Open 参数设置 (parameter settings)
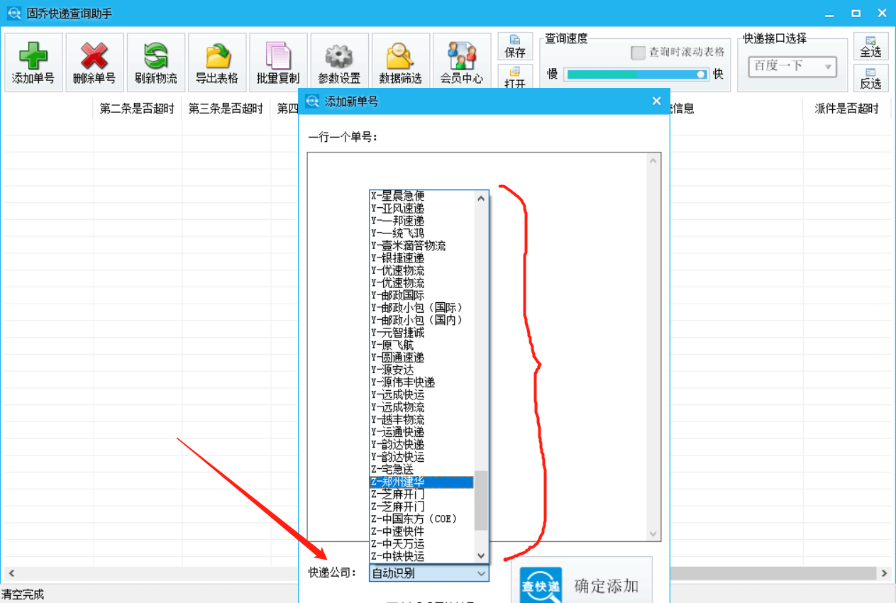 point(339,62)
